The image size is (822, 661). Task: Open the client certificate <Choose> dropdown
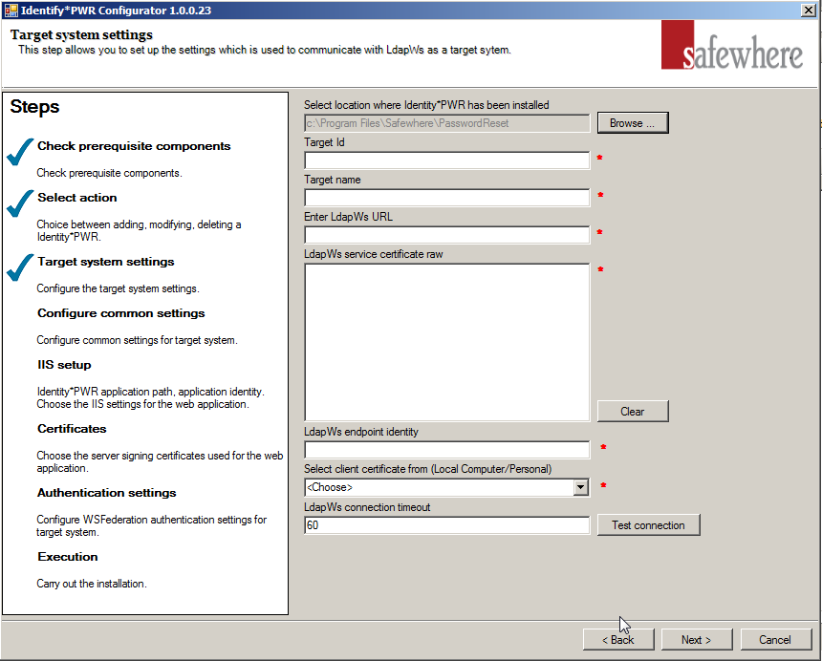pyautogui.click(x=446, y=487)
